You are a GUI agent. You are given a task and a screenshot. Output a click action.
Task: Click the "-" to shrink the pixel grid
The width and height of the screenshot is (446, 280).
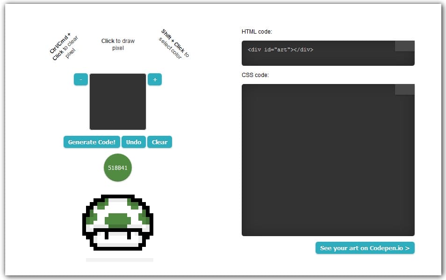(80, 79)
